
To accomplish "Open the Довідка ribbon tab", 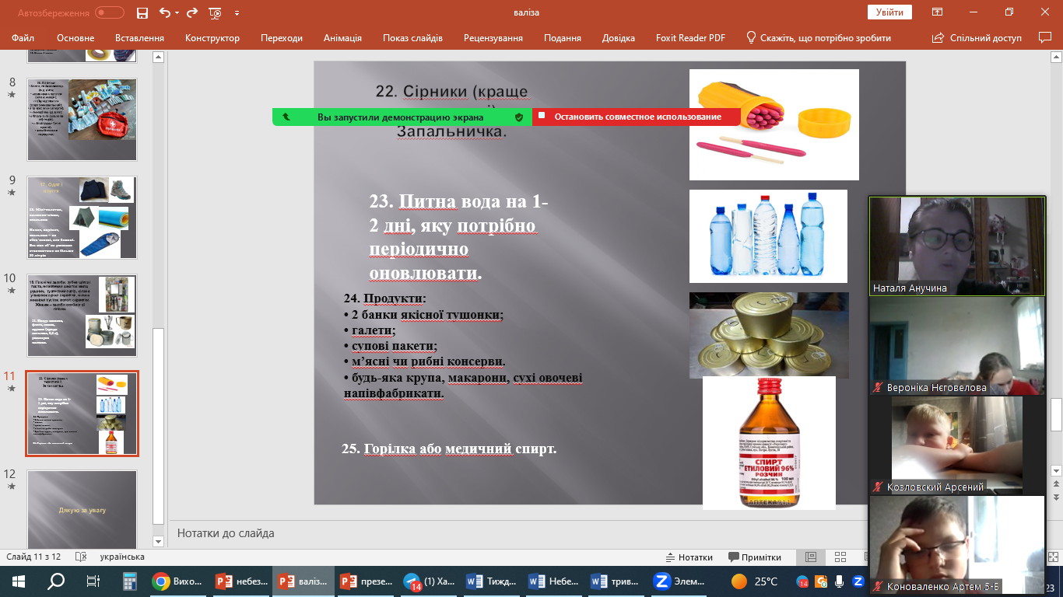I will point(619,38).
